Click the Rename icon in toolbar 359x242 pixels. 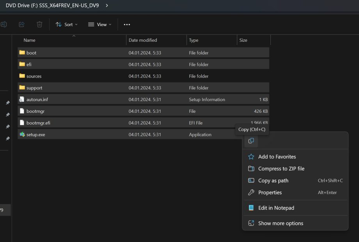coord(4,25)
